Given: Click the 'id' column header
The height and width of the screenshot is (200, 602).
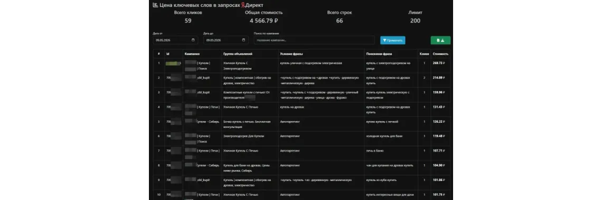Looking at the screenshot, I should point(167,54).
